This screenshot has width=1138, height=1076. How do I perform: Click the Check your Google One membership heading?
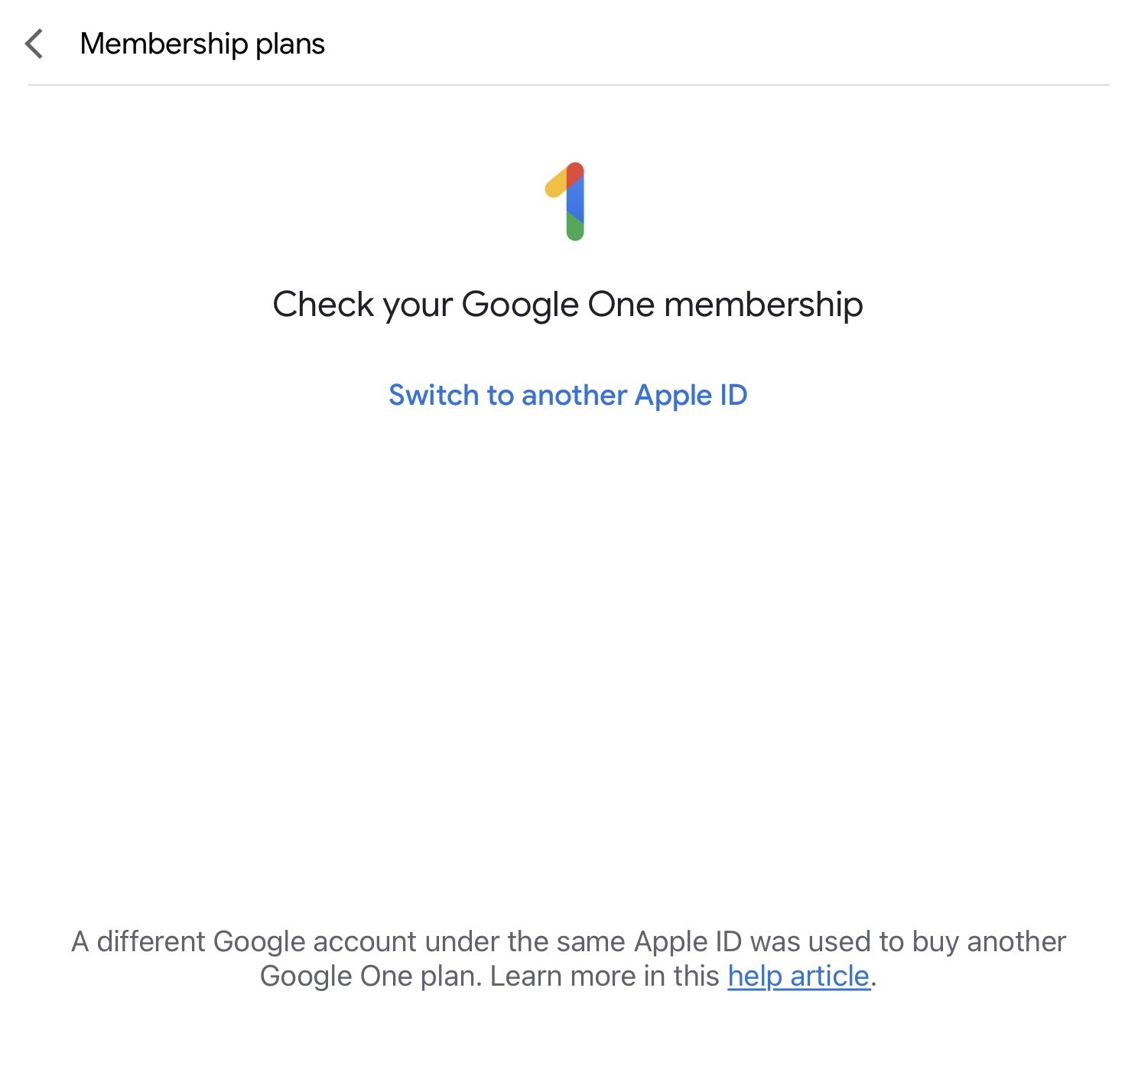click(567, 304)
